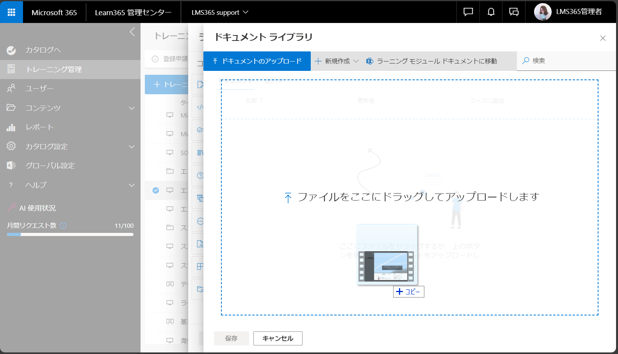Click the info icon beside 登録申請
Viewport: 618px width, 354px height.
coord(155,59)
